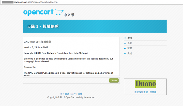183x106 pixels.
Task: Click the 中文版 text beside the logo
Action: [69, 15]
